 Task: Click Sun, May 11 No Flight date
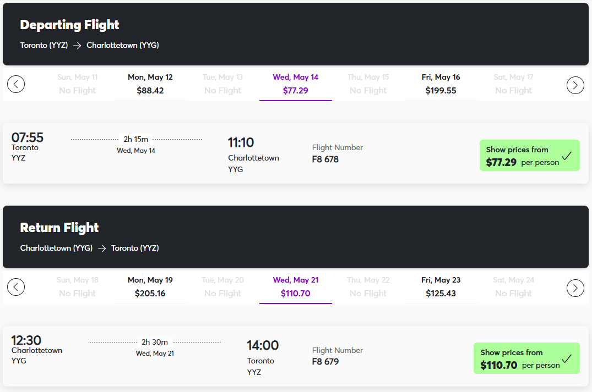click(78, 84)
